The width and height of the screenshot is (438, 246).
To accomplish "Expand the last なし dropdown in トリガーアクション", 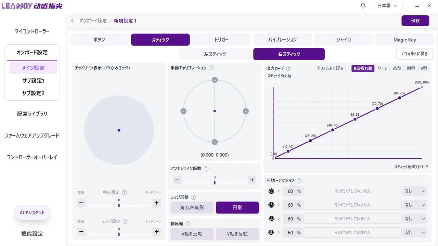I will tap(415, 233).
